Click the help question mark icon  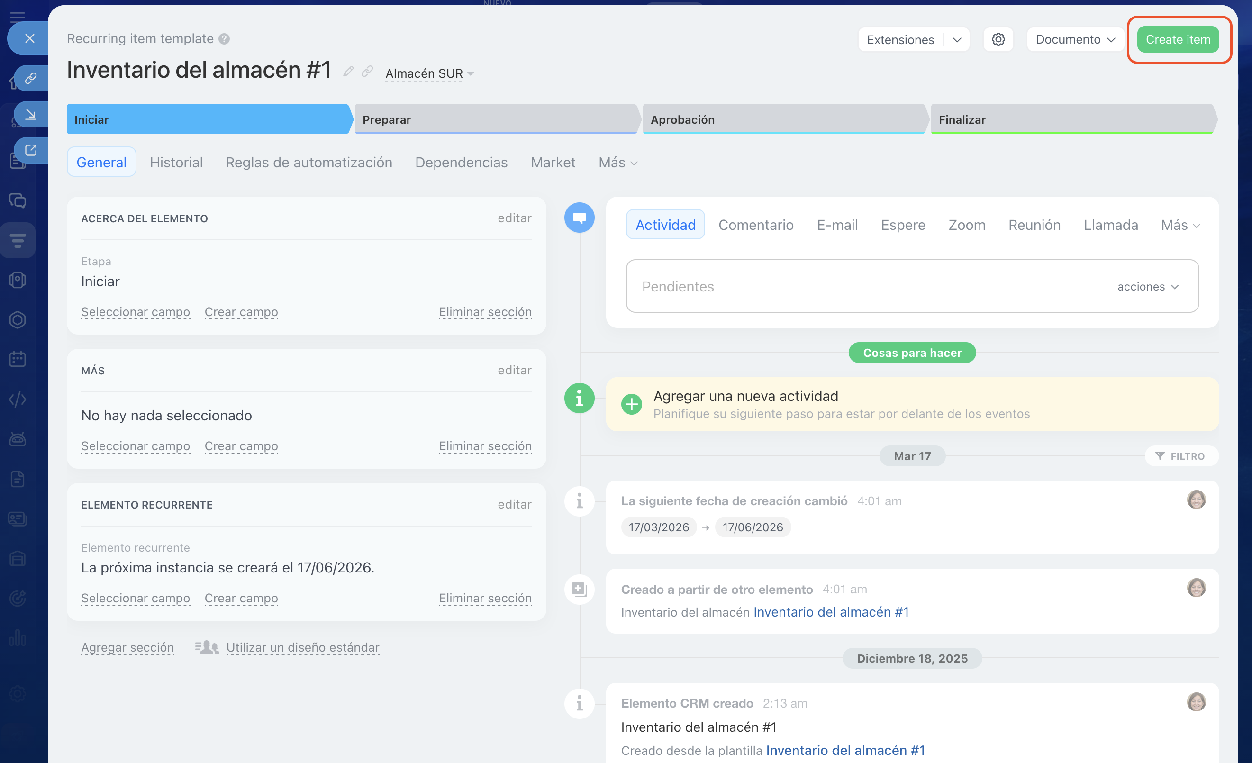[x=224, y=39]
